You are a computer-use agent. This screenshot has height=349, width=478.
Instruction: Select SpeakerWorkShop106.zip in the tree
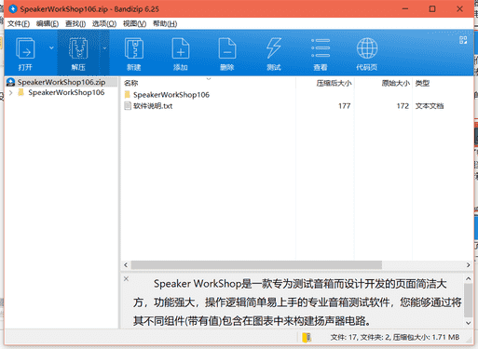61,82
